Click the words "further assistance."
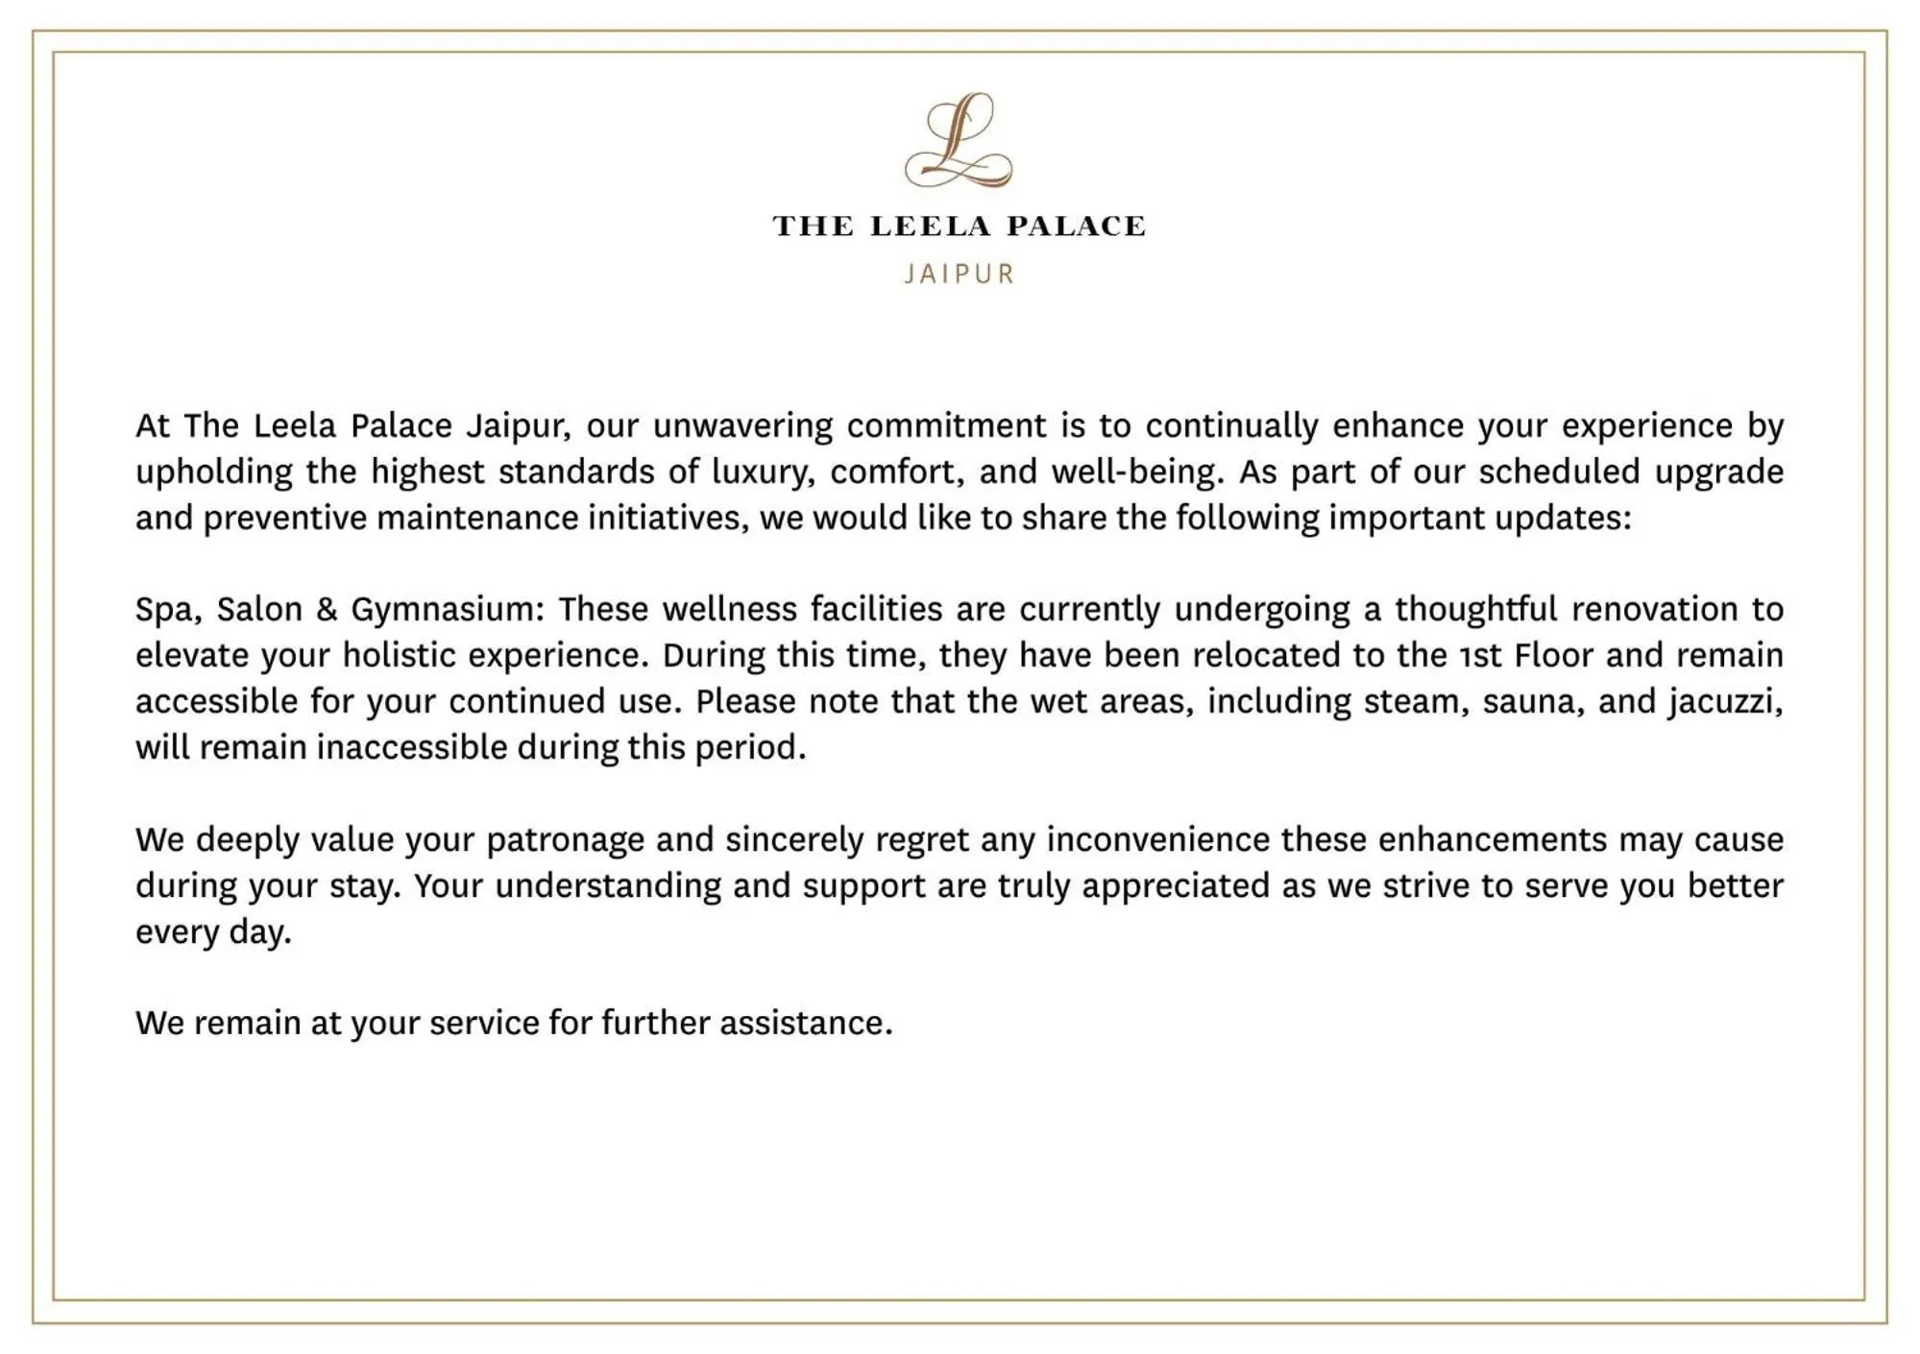 tap(747, 1023)
